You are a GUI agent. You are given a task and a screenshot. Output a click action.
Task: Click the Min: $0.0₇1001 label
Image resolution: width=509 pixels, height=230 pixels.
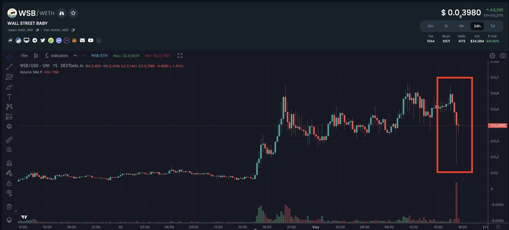click(158, 56)
